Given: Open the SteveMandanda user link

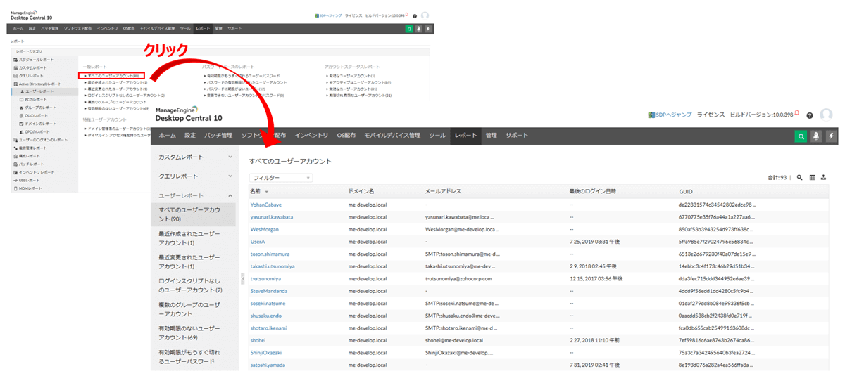Looking at the screenshot, I should tap(268, 291).
